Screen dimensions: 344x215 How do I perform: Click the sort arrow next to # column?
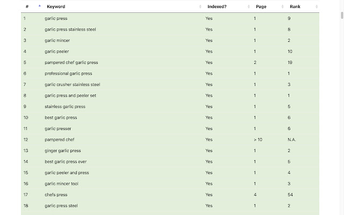click(x=39, y=6)
